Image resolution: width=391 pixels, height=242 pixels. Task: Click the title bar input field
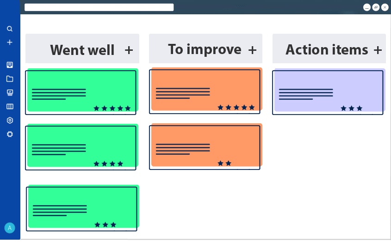tap(99, 7)
